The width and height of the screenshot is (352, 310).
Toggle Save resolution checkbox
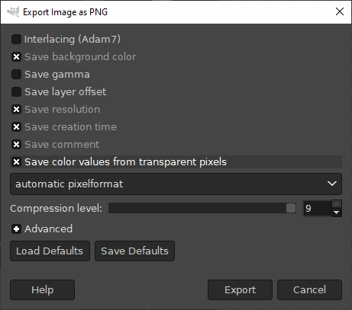16,110
